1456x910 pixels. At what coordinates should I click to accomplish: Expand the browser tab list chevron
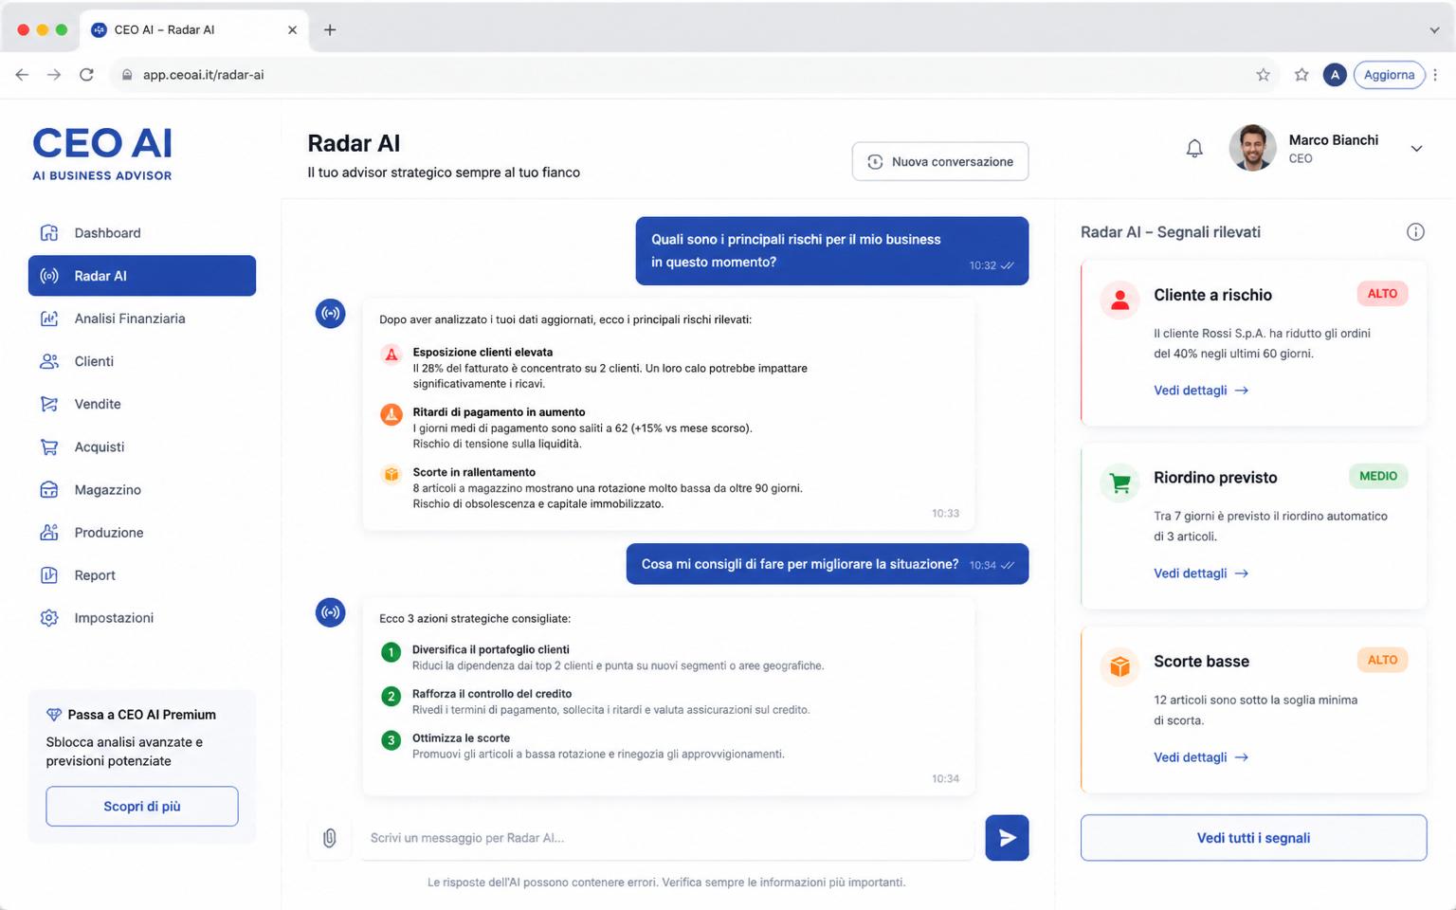(1434, 30)
